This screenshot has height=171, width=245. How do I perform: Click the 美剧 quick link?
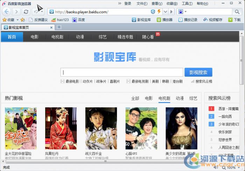pyautogui.click(x=155, y=81)
